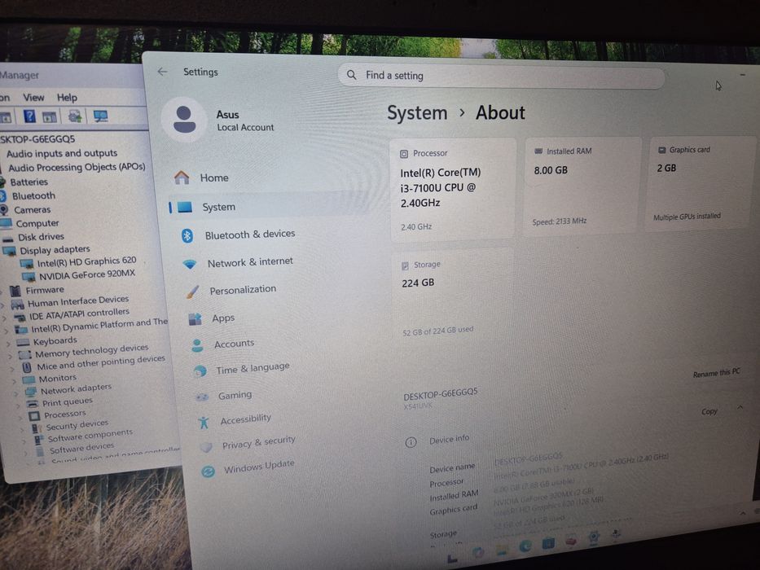Click the icon beside Intel(R) HD Graphics 620

coord(27,264)
